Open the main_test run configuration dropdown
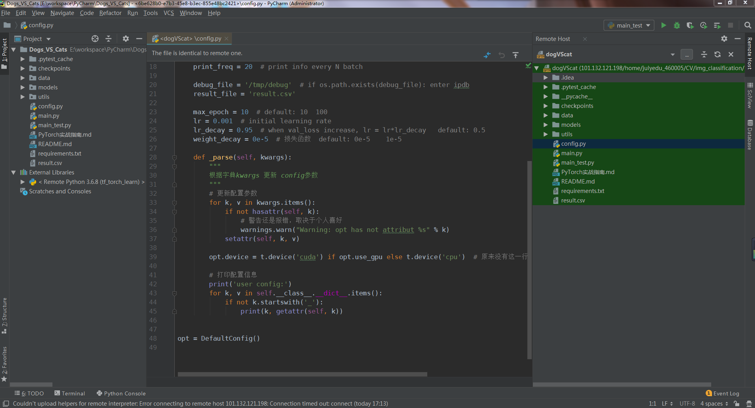755x408 pixels. tap(629, 25)
